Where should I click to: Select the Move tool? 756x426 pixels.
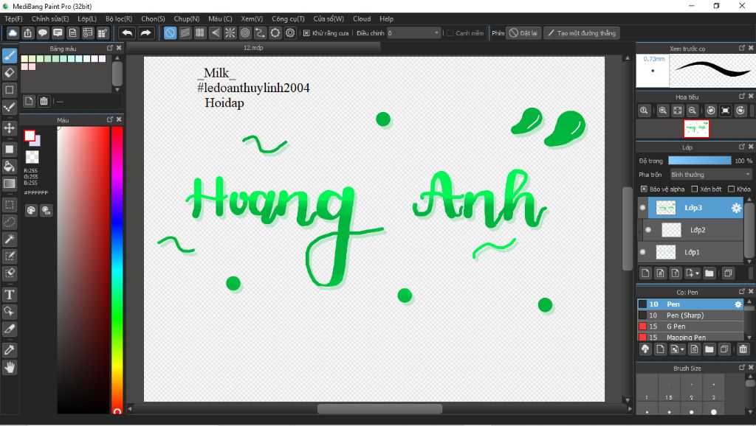[x=10, y=128]
